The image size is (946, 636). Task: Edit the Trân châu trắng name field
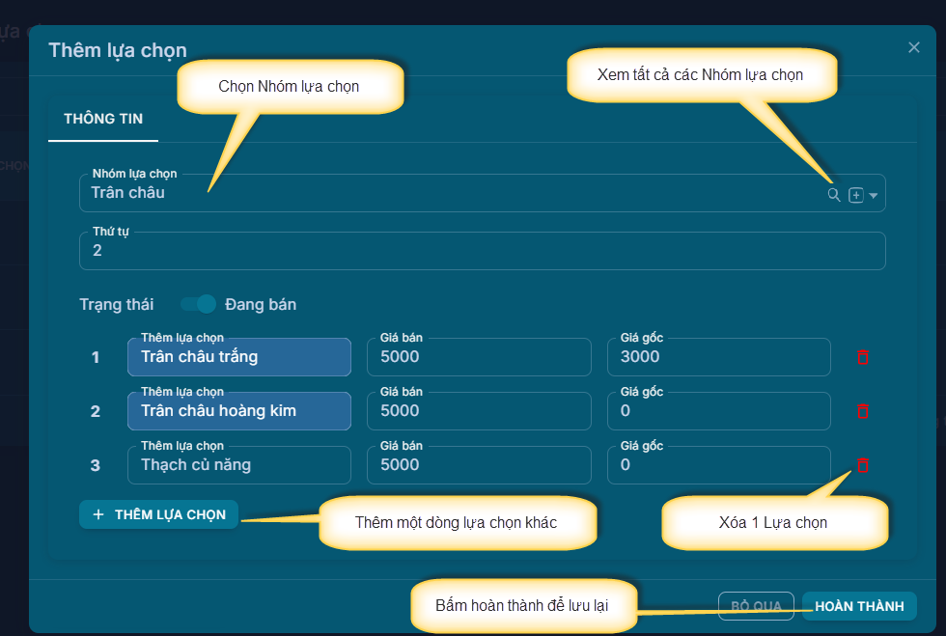point(238,357)
